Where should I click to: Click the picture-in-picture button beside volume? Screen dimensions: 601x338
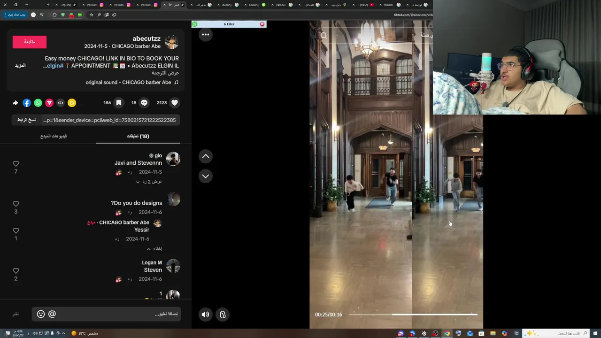223,315
